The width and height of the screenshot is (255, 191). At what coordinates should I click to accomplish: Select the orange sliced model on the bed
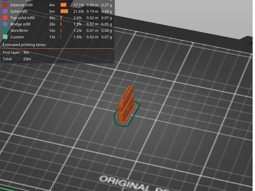coord(126,105)
